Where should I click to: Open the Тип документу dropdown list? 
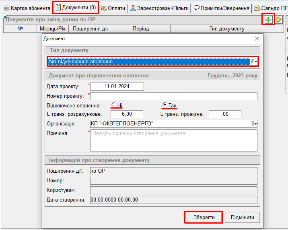coord(254,62)
